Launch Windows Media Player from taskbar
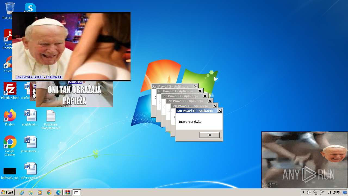348x196 pixels. pyautogui.click(x=40, y=192)
